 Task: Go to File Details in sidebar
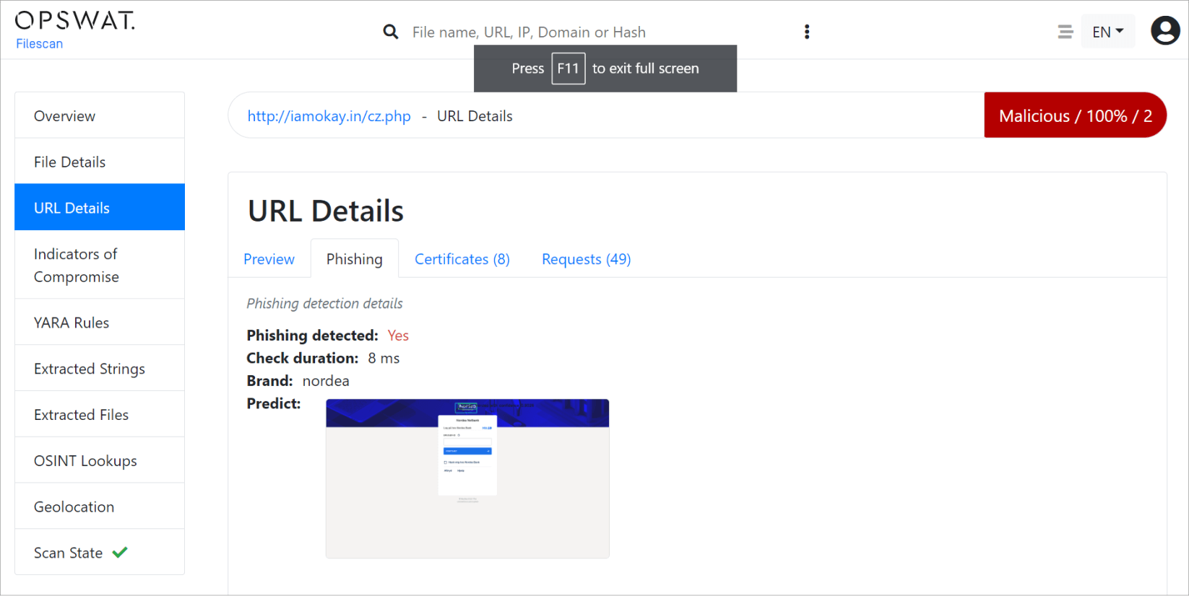100,162
